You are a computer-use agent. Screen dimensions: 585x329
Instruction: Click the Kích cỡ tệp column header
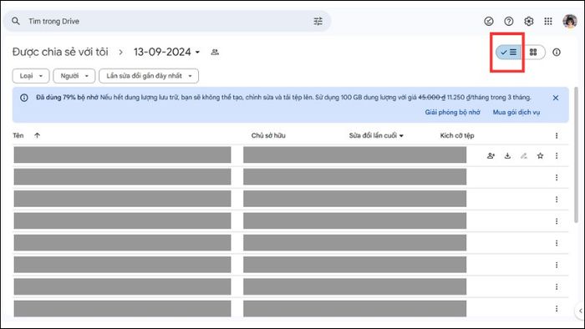[x=457, y=135]
